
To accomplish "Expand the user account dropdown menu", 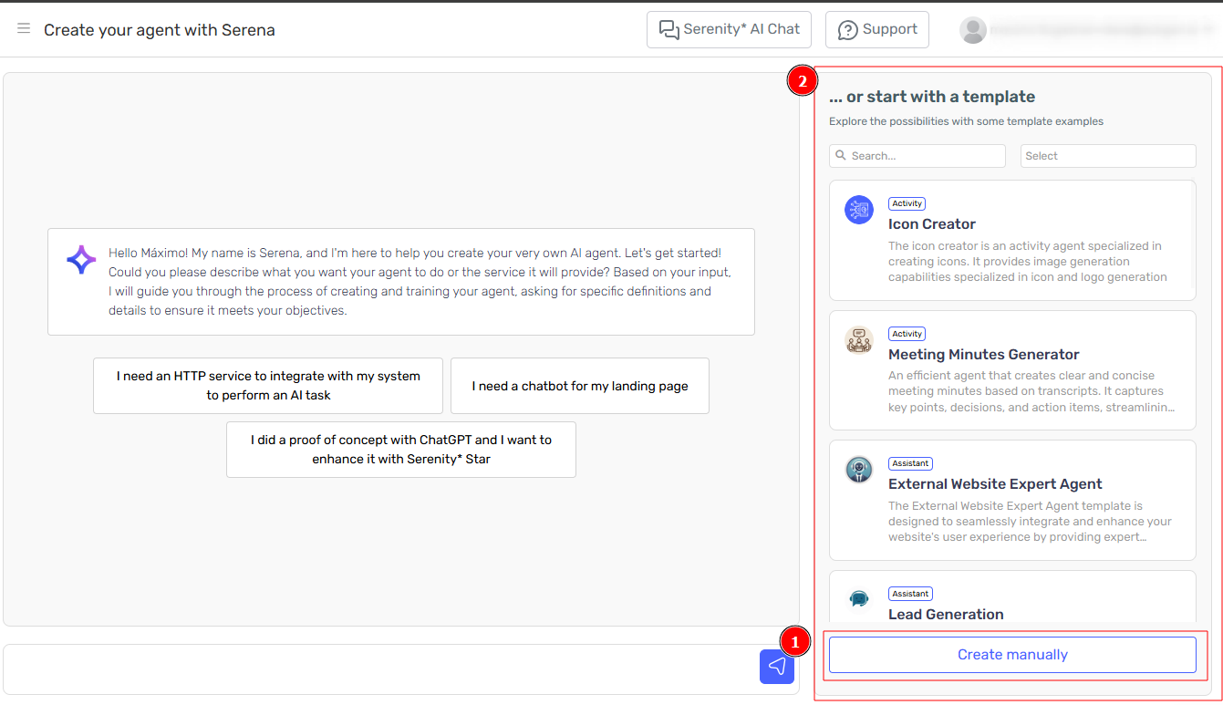I will point(1209,30).
